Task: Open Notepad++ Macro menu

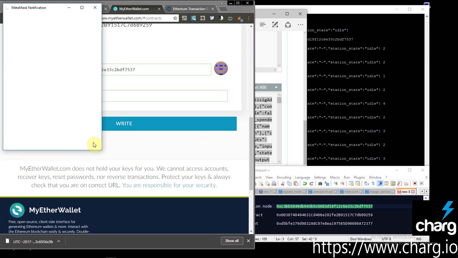Action: 335,177
